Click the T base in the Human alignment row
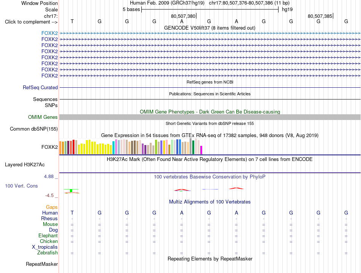 72,213
